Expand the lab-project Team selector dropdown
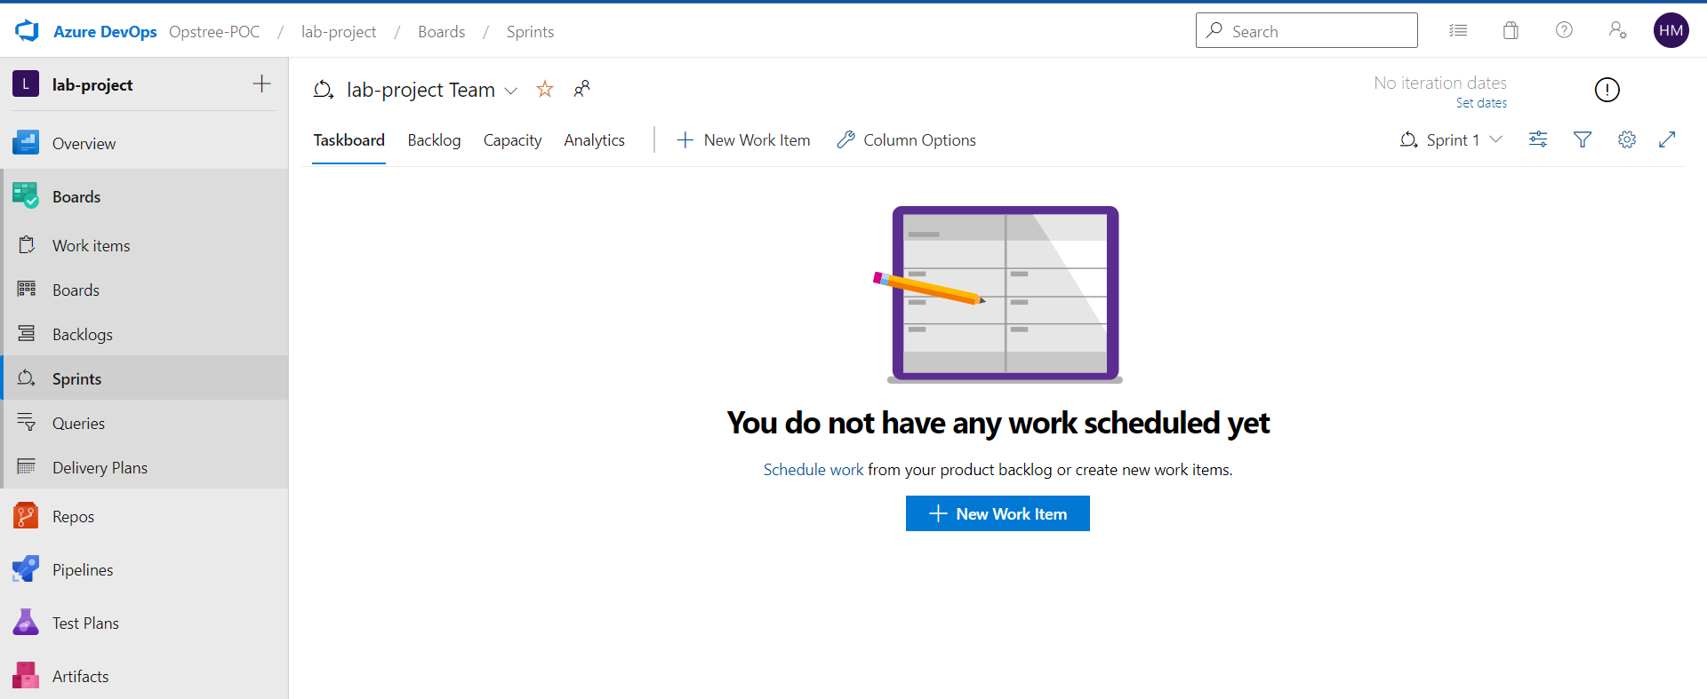This screenshot has width=1707, height=699. coord(511,91)
